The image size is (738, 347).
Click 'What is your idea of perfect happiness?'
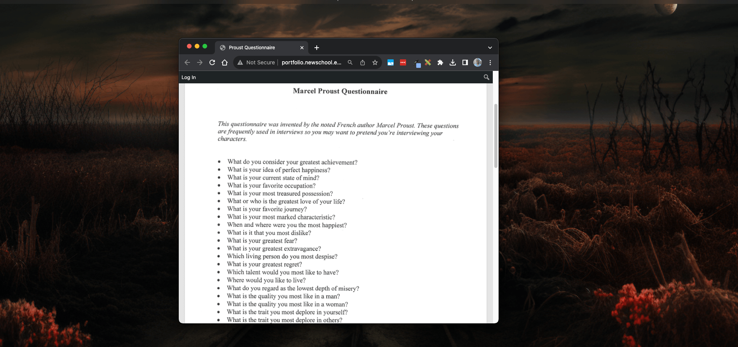point(279,170)
